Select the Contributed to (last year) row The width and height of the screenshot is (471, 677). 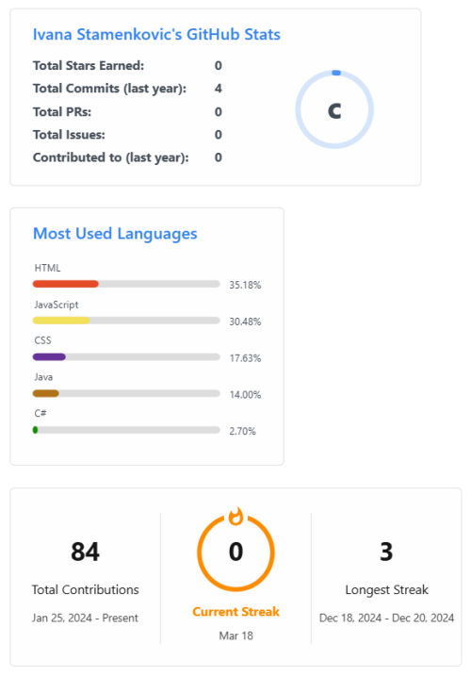coord(128,157)
